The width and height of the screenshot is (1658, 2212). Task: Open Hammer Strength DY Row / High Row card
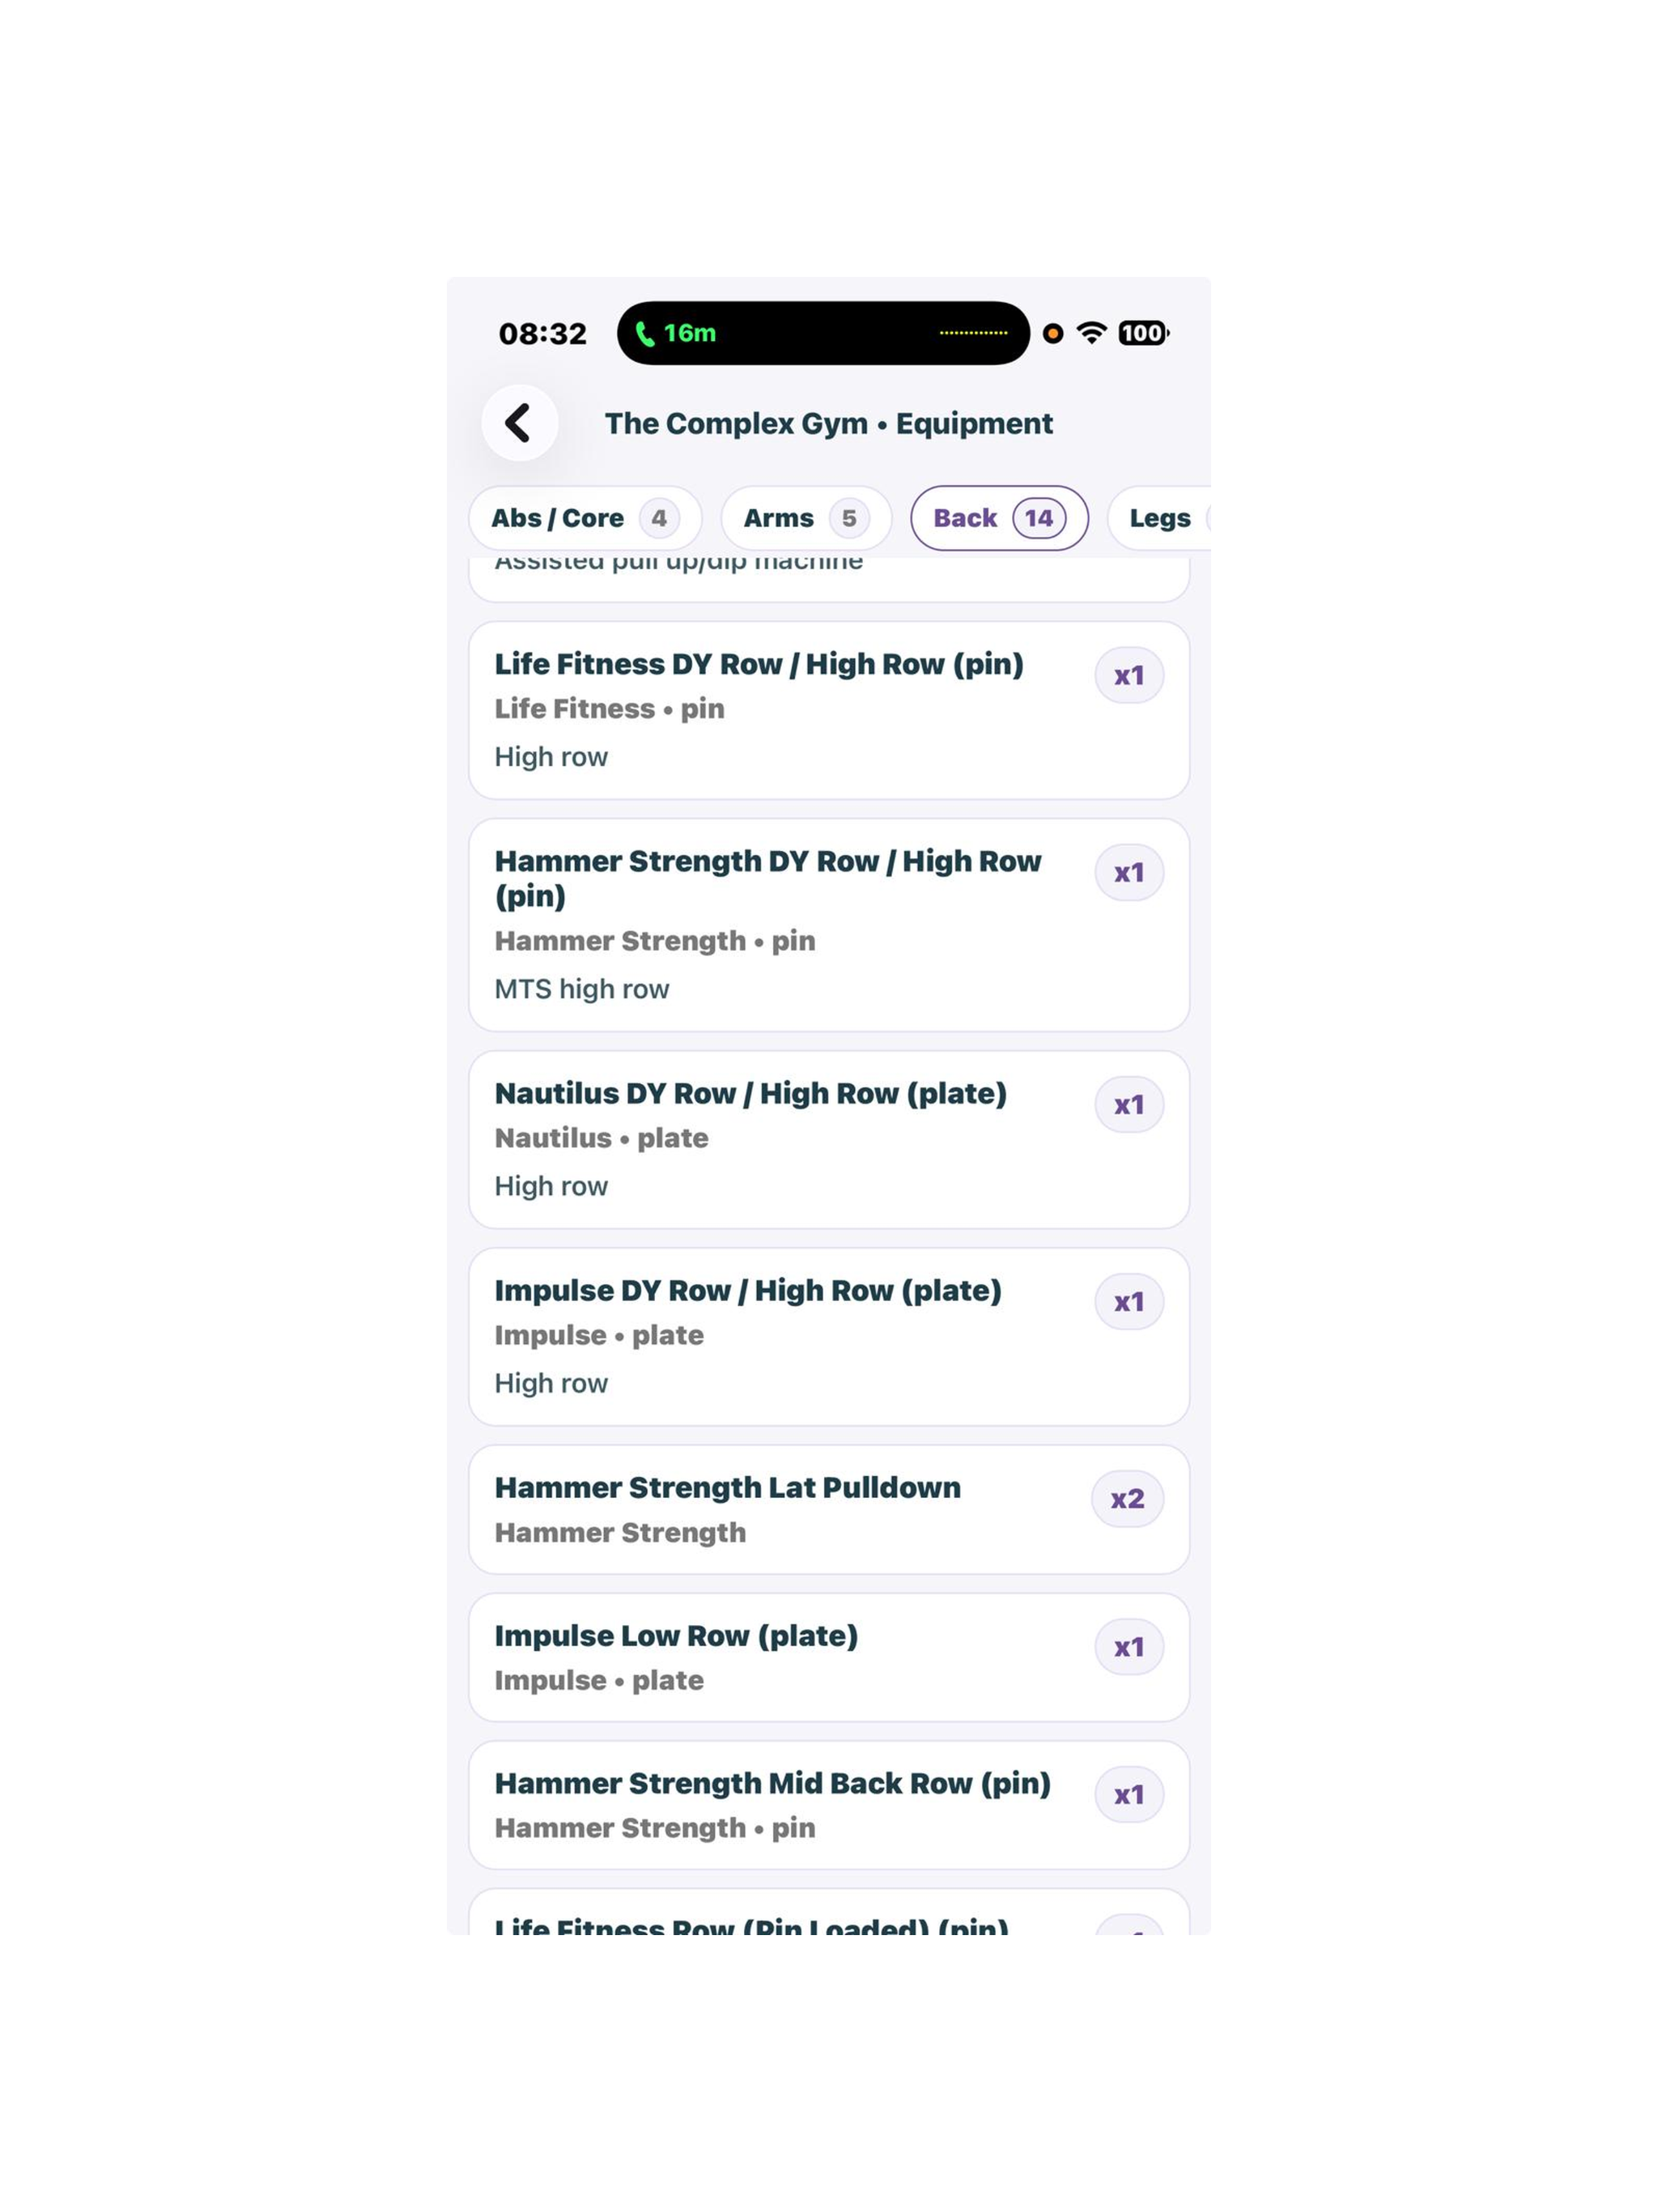(x=829, y=925)
